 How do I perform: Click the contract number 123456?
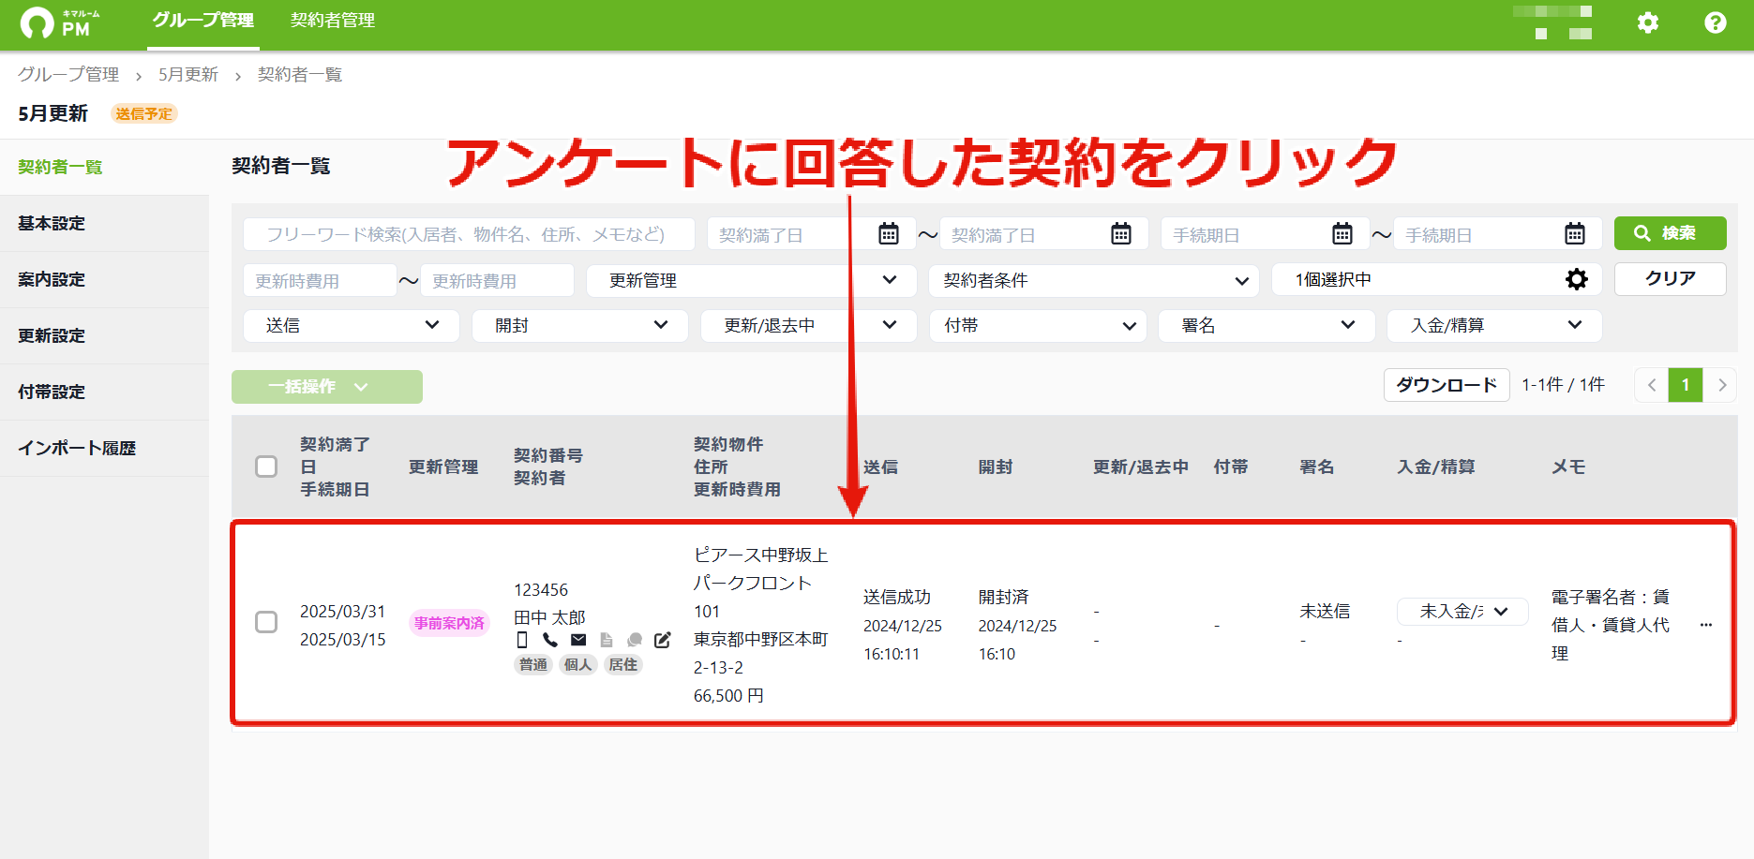point(541,589)
